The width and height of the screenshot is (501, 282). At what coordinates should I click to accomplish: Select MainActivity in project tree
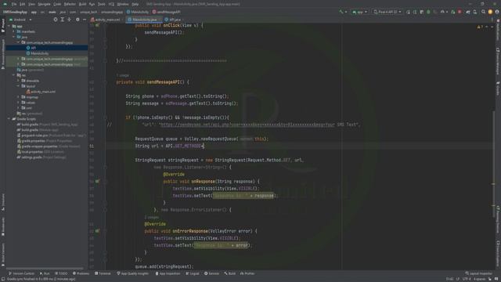pyautogui.click(x=38, y=53)
